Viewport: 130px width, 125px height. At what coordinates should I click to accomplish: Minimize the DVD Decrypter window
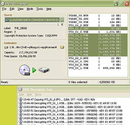116,4
